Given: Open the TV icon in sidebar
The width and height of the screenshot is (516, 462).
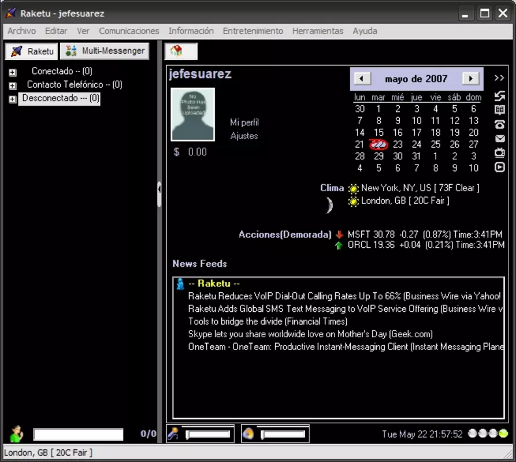Looking at the screenshot, I should [500, 152].
